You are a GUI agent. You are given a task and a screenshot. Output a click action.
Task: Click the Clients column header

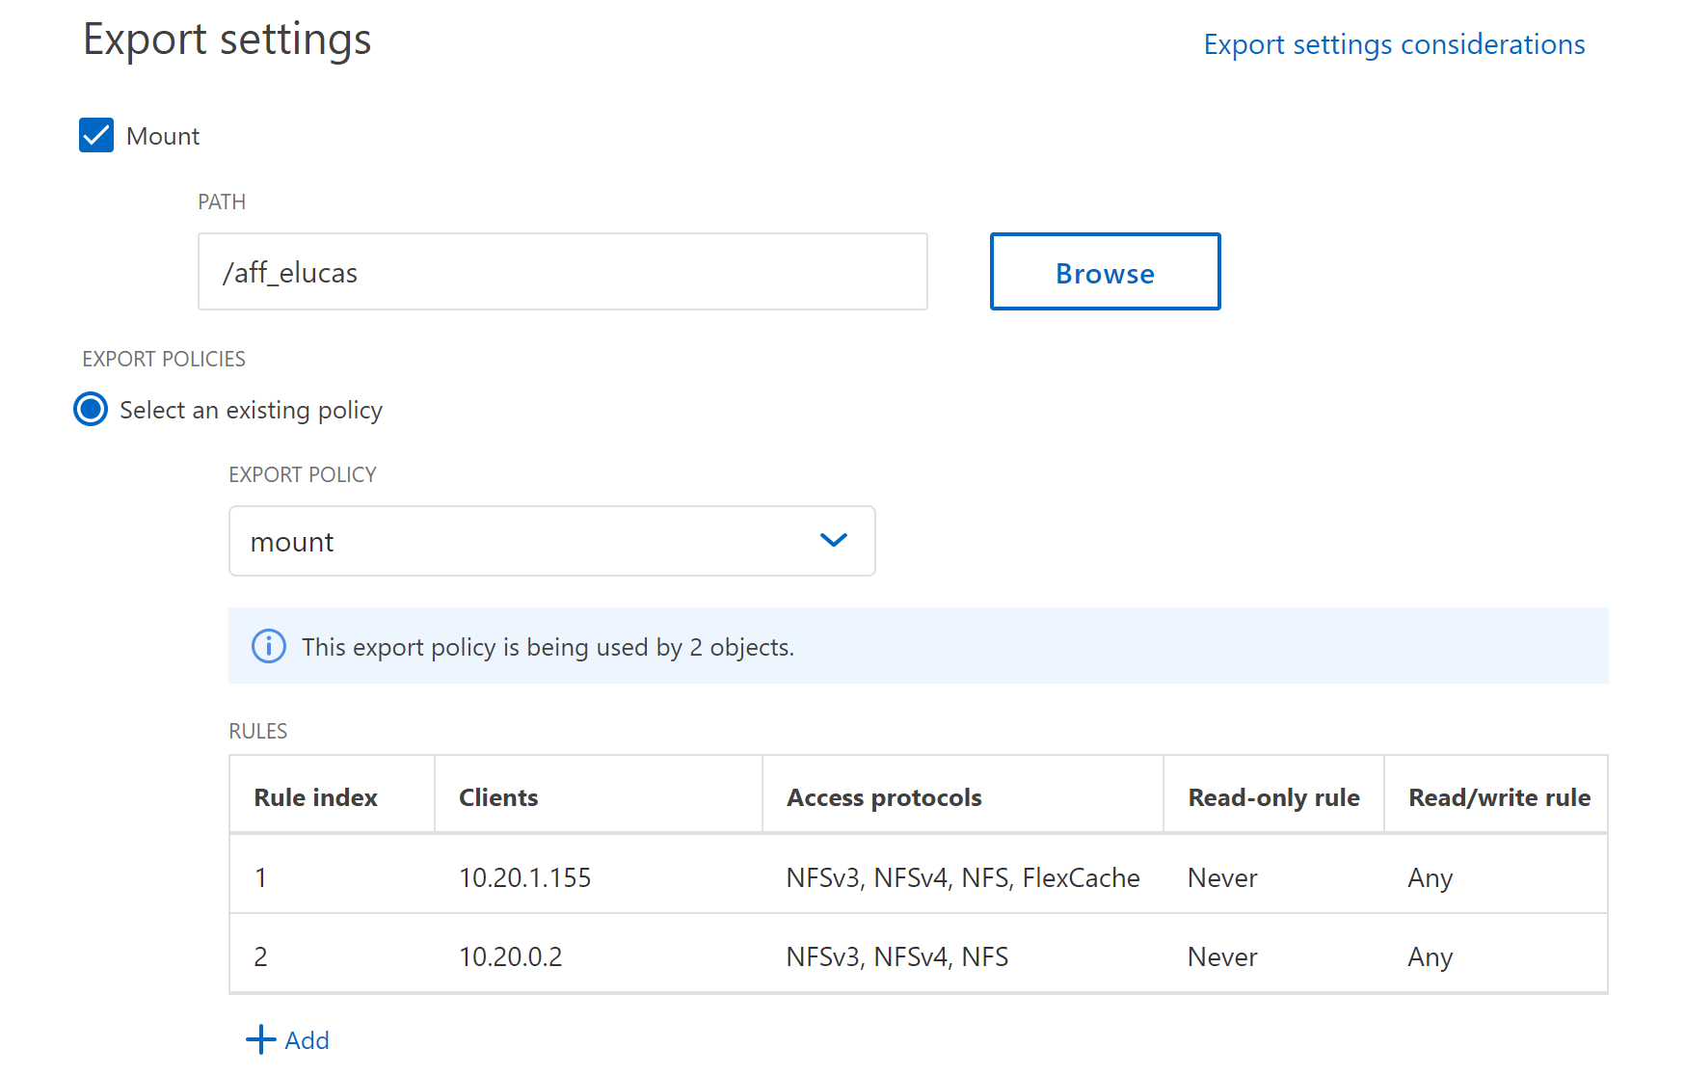[498, 797]
